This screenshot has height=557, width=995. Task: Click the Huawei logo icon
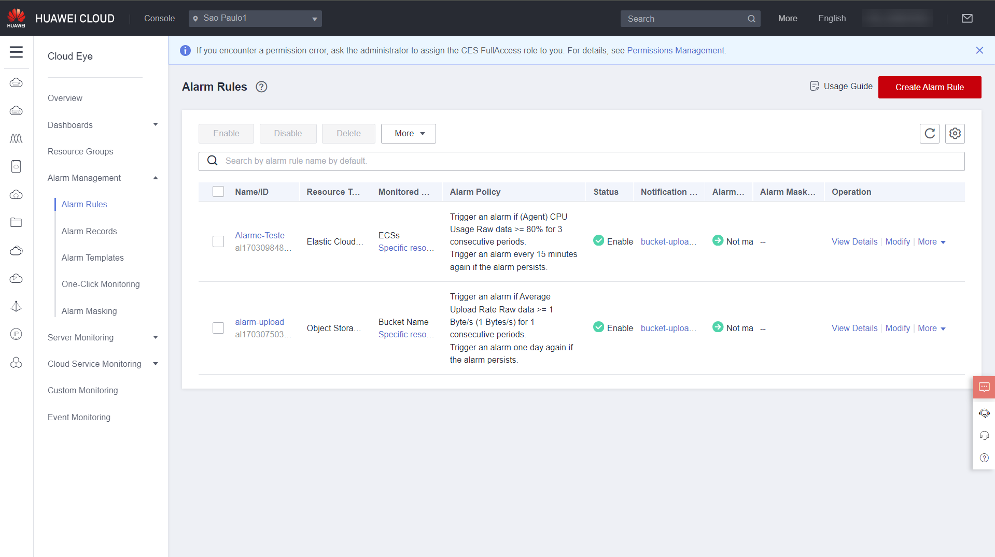click(16, 18)
